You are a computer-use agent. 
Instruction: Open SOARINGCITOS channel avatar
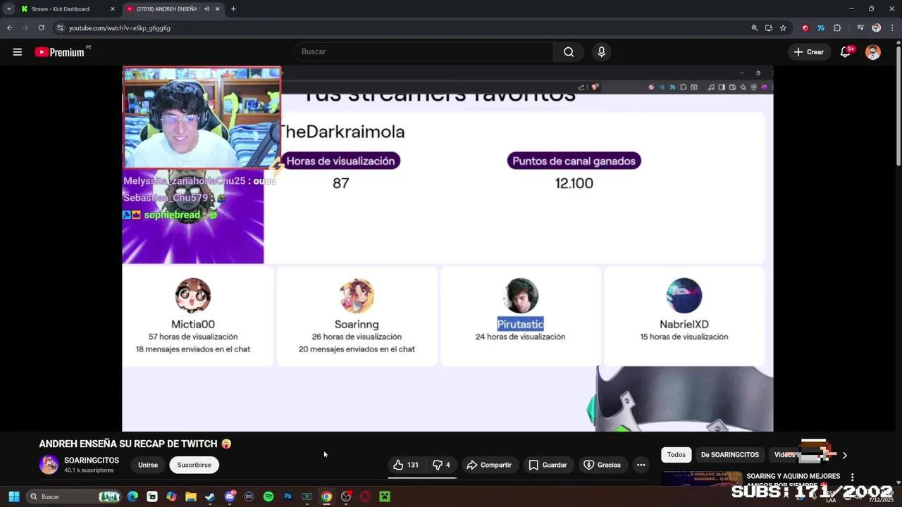coord(49,465)
